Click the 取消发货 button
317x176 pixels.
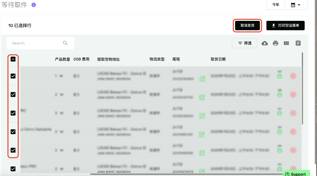(247, 25)
